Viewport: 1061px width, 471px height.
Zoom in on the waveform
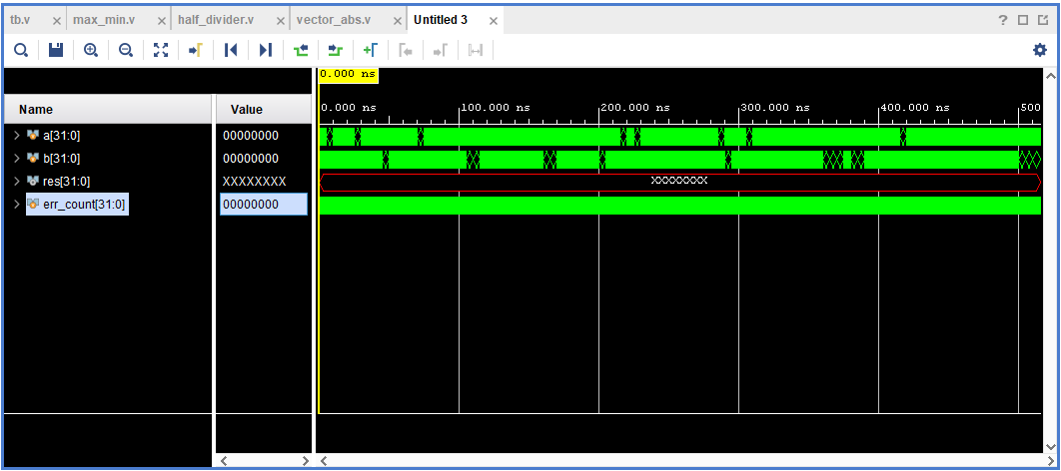(x=91, y=50)
